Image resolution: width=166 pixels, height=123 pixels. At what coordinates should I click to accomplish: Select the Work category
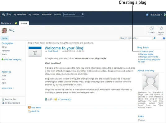4,54
